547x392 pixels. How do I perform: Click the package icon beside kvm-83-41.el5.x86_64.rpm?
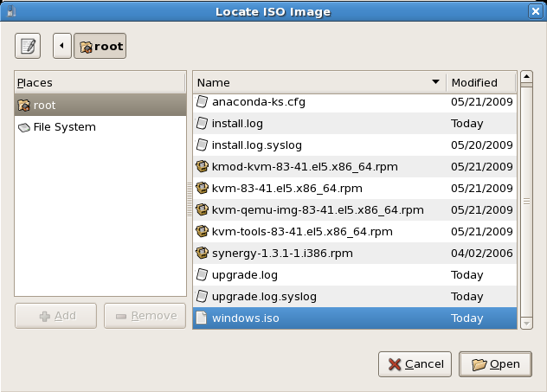202,188
